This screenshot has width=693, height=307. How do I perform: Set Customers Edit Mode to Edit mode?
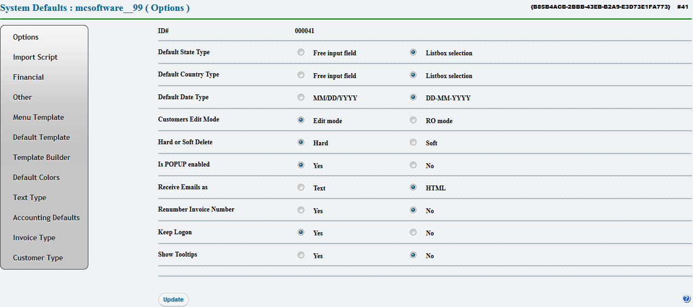click(301, 120)
